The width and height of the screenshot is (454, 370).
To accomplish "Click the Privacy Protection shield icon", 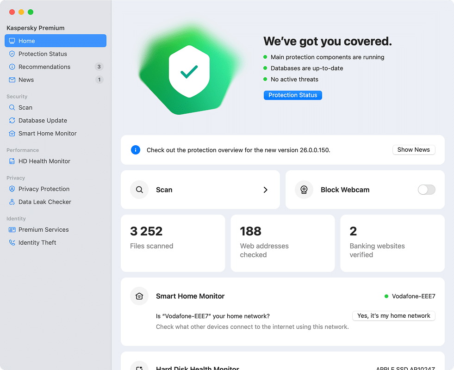I will [12, 189].
